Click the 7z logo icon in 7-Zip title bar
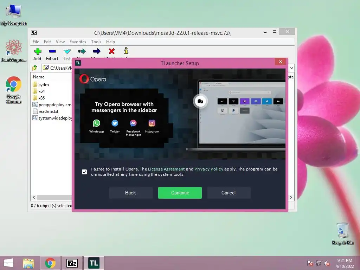This screenshot has width=360, height=270. pos(34,33)
